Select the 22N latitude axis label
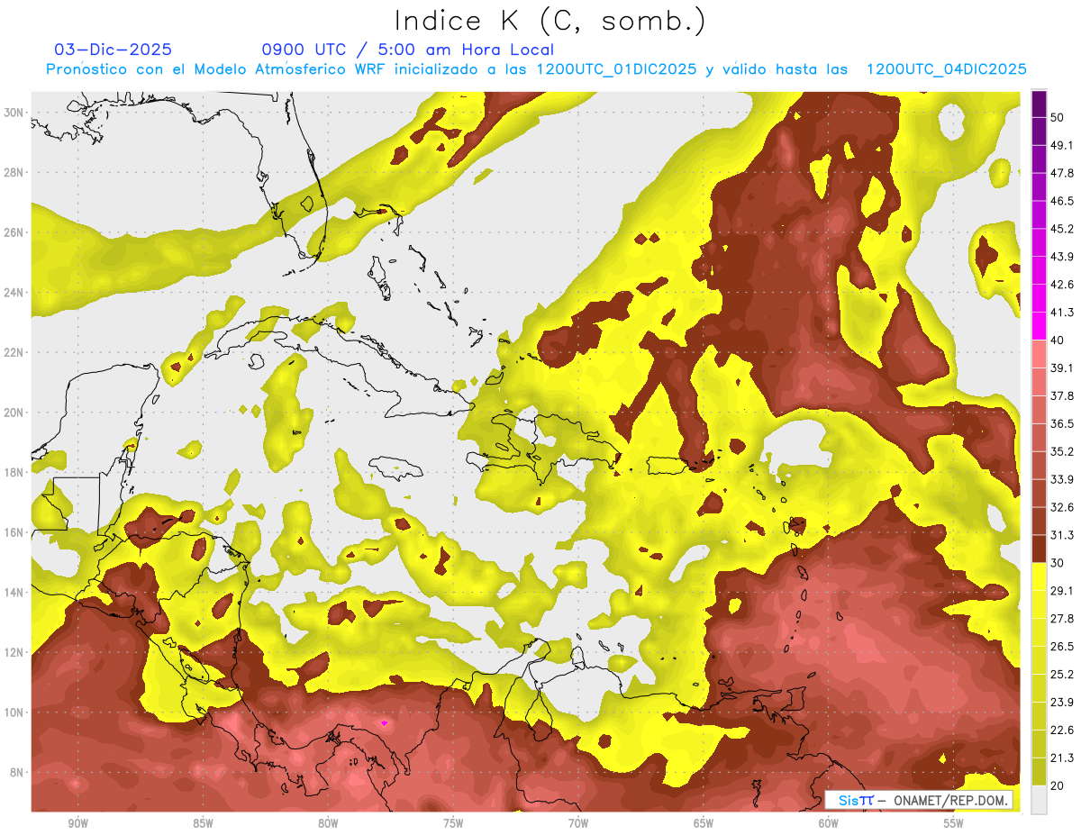Image resolution: width=1081 pixels, height=835 pixels. coord(14,352)
